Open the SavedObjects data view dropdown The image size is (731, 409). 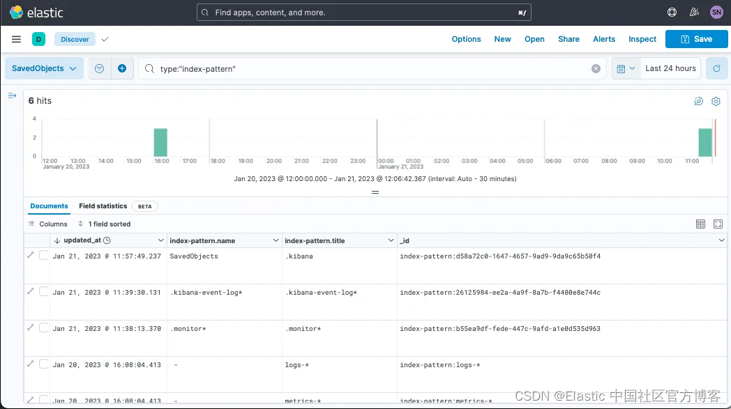[44, 68]
